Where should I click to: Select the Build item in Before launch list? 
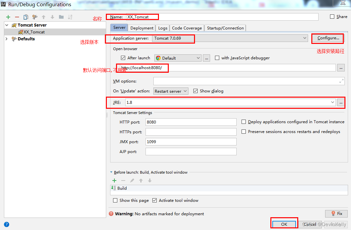click(x=229, y=188)
